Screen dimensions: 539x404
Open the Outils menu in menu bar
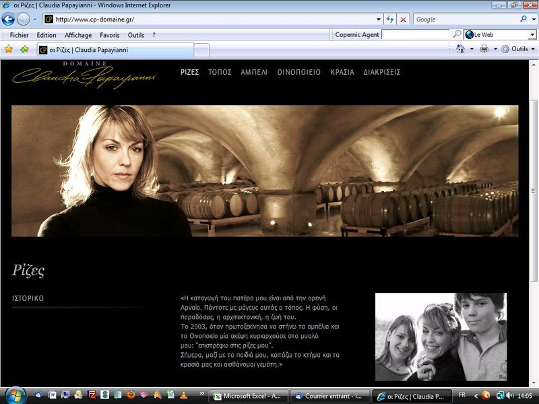tap(136, 35)
